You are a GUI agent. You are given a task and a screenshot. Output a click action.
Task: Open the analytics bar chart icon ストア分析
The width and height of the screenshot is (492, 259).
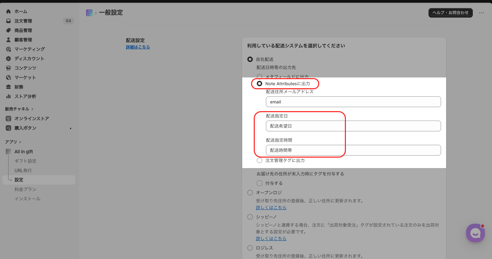[8, 96]
